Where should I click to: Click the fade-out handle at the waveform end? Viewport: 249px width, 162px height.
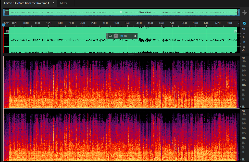click(236, 31)
